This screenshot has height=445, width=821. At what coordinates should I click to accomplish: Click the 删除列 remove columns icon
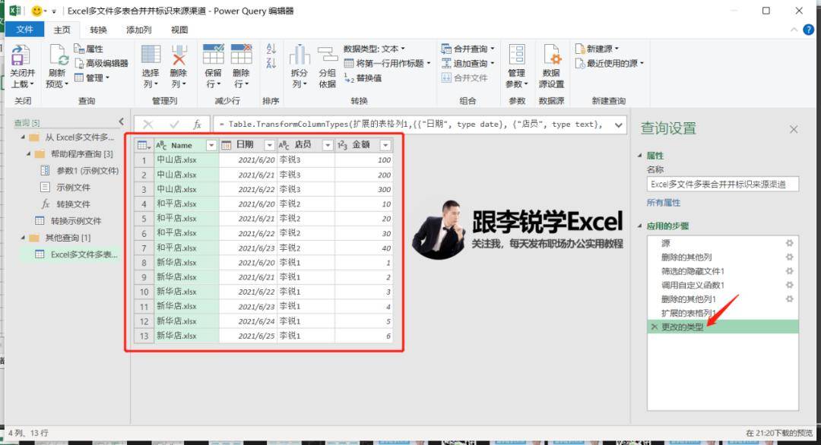179,55
